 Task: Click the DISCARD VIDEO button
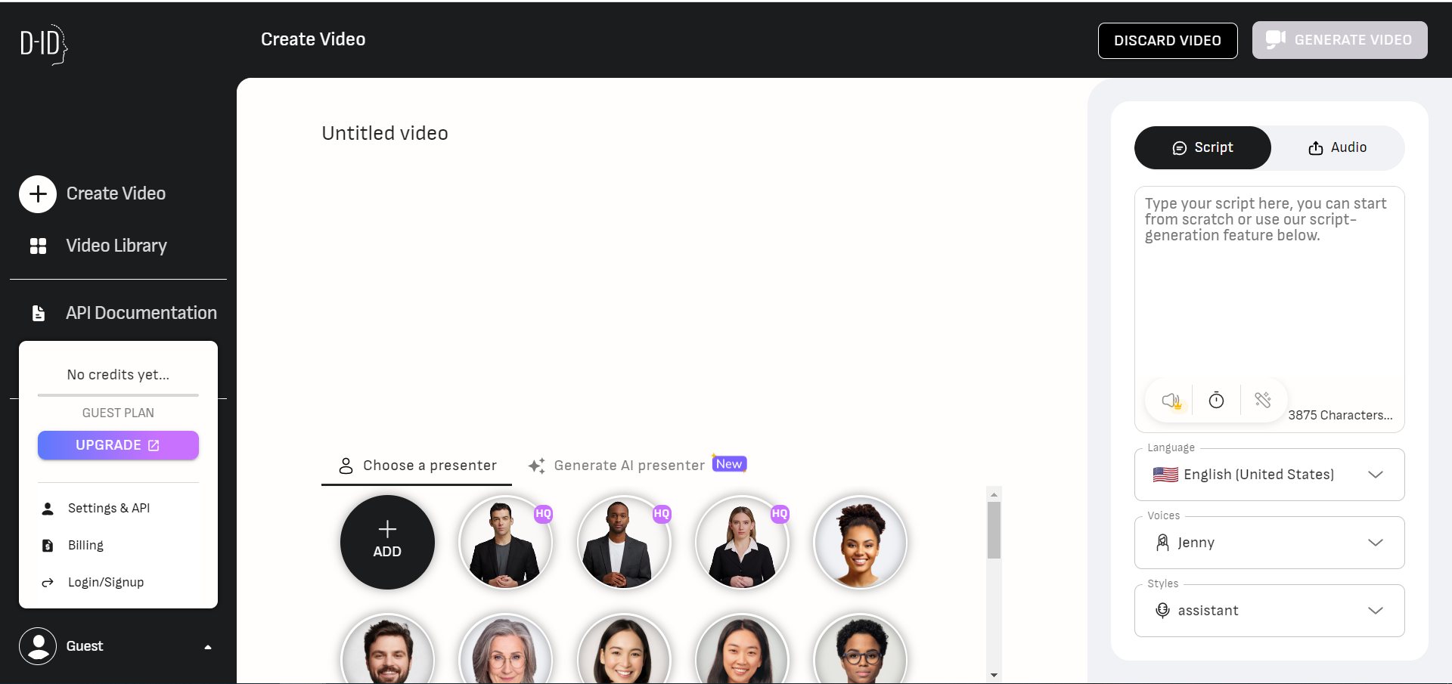coord(1168,41)
